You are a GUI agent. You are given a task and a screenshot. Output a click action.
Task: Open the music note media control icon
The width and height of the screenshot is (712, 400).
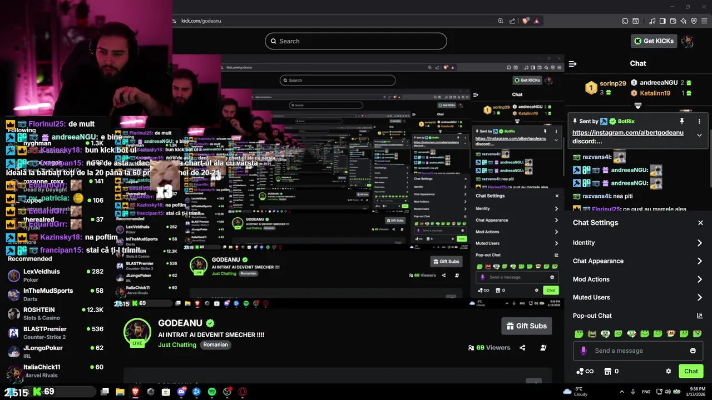(x=652, y=21)
